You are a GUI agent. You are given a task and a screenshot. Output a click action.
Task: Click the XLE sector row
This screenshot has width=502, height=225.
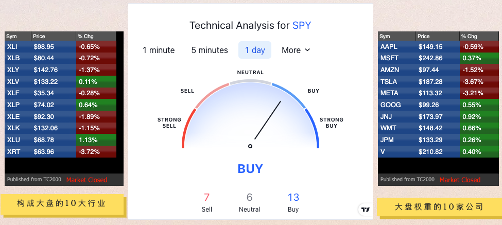[x=61, y=116]
